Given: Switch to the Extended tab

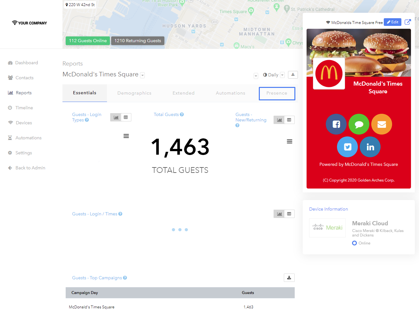Looking at the screenshot, I should pyautogui.click(x=184, y=93).
